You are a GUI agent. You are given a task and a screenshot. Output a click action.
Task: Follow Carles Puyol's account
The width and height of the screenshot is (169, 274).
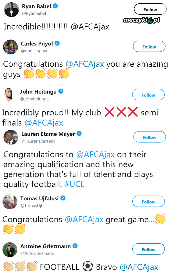pyautogui.click(x=149, y=47)
